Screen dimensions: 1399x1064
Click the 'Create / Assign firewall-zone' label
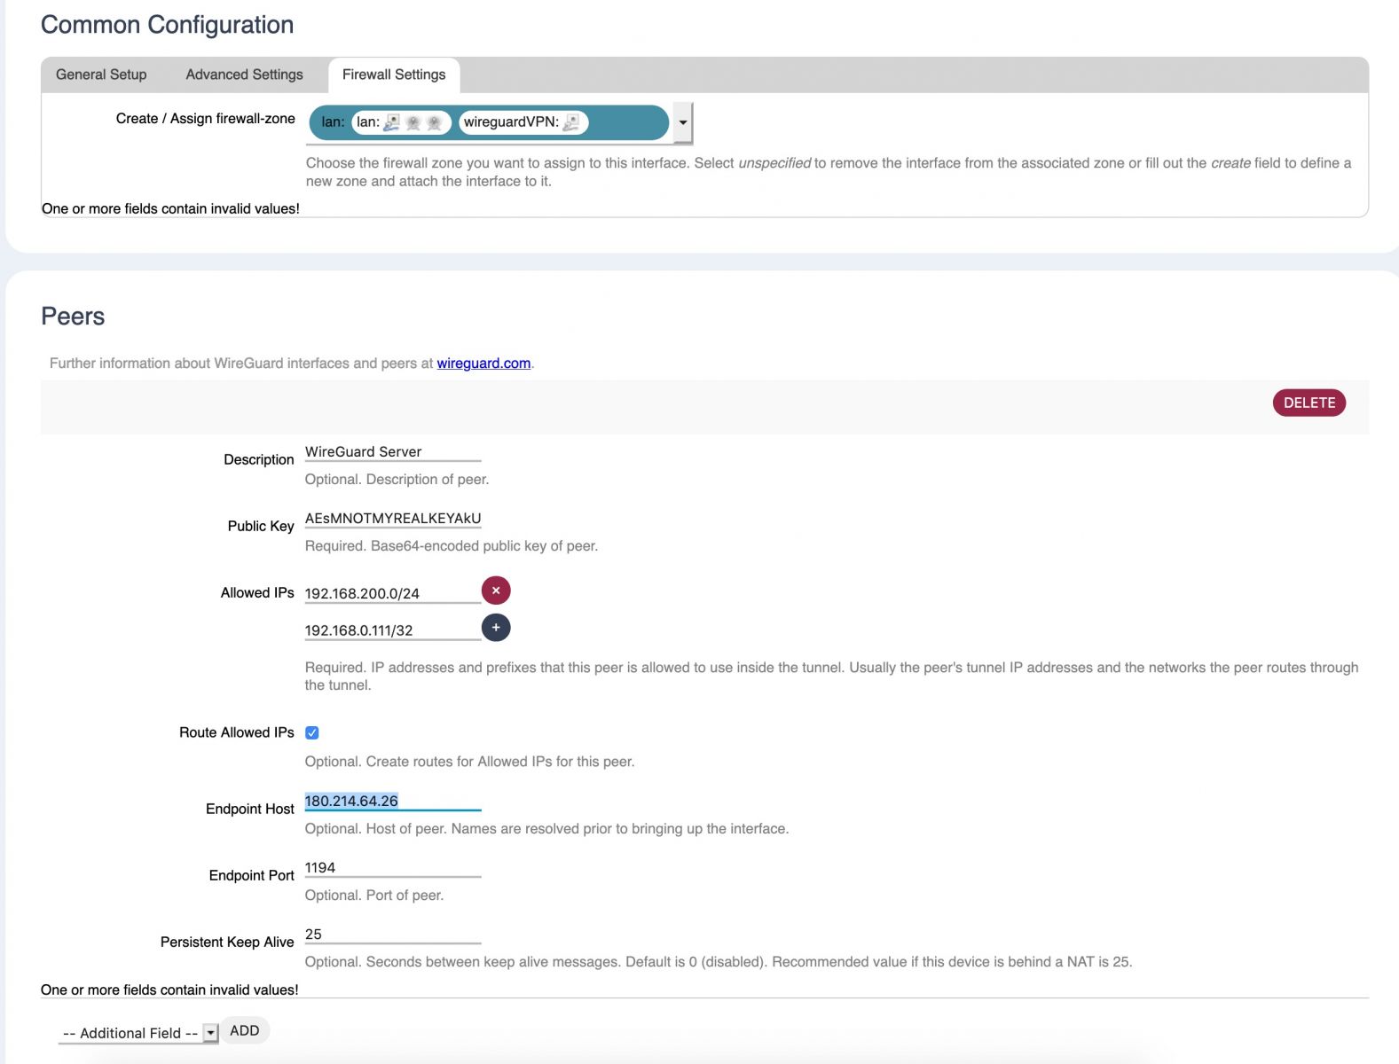point(205,118)
